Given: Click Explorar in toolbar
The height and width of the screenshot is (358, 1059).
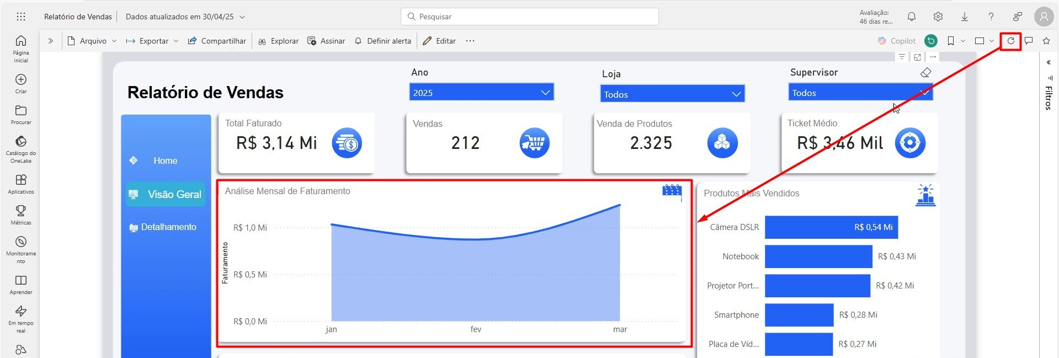Looking at the screenshot, I should coord(278,41).
